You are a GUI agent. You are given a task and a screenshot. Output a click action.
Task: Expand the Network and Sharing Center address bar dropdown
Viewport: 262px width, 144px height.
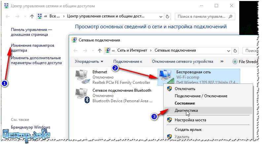[161, 16]
